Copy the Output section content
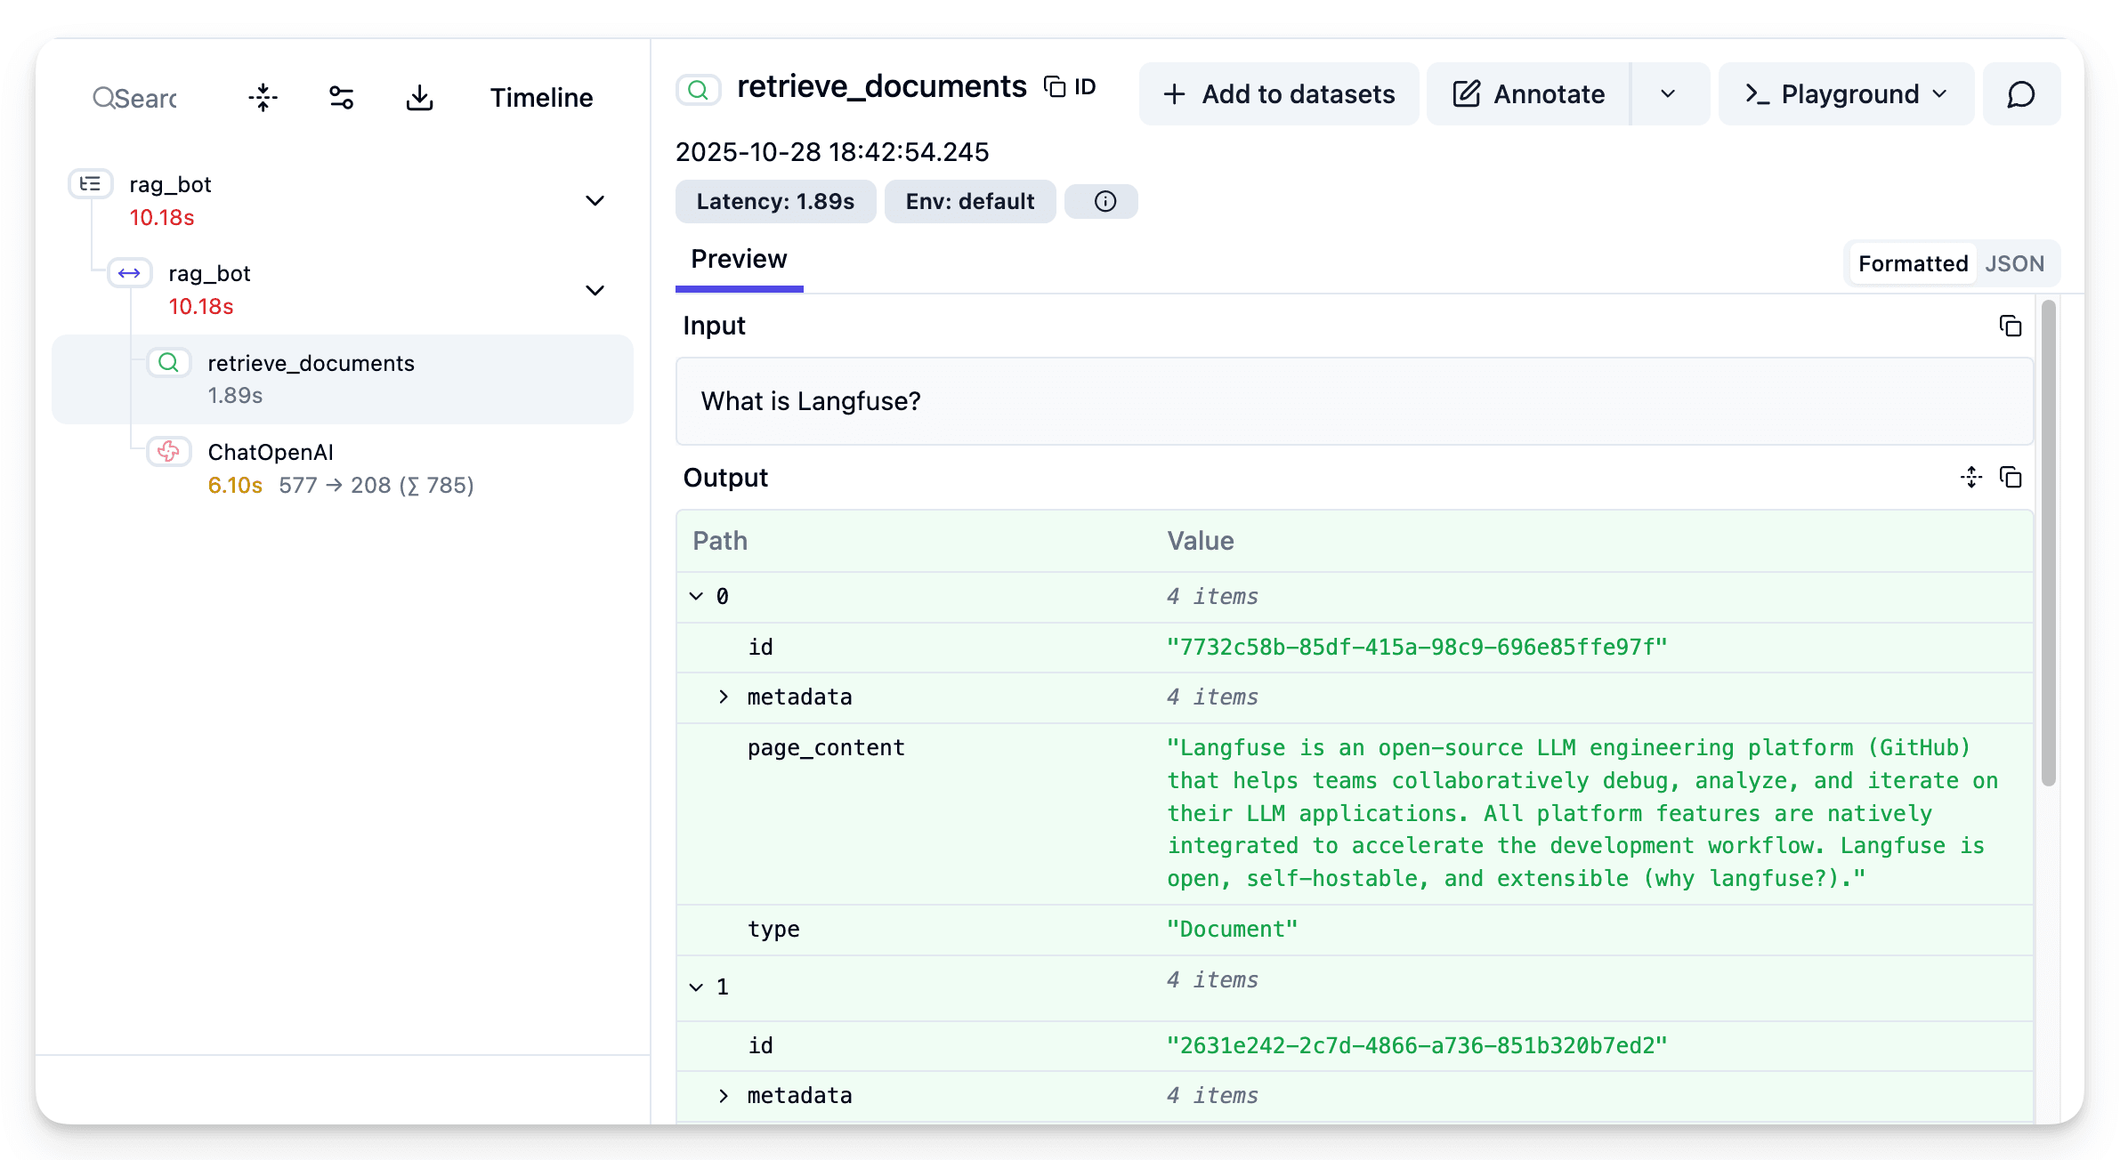This screenshot has height=1160, width=2120. point(2010,478)
